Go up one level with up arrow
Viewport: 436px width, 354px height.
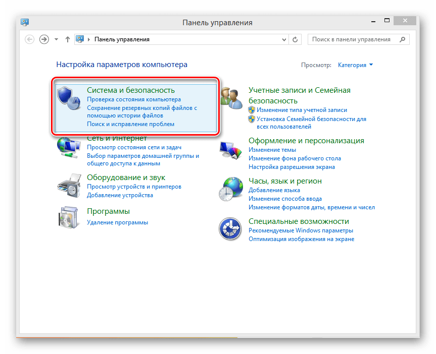(x=67, y=39)
